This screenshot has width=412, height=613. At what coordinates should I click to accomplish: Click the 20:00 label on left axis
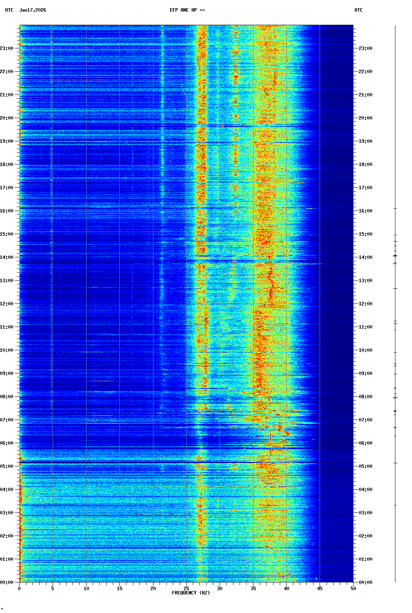7,118
